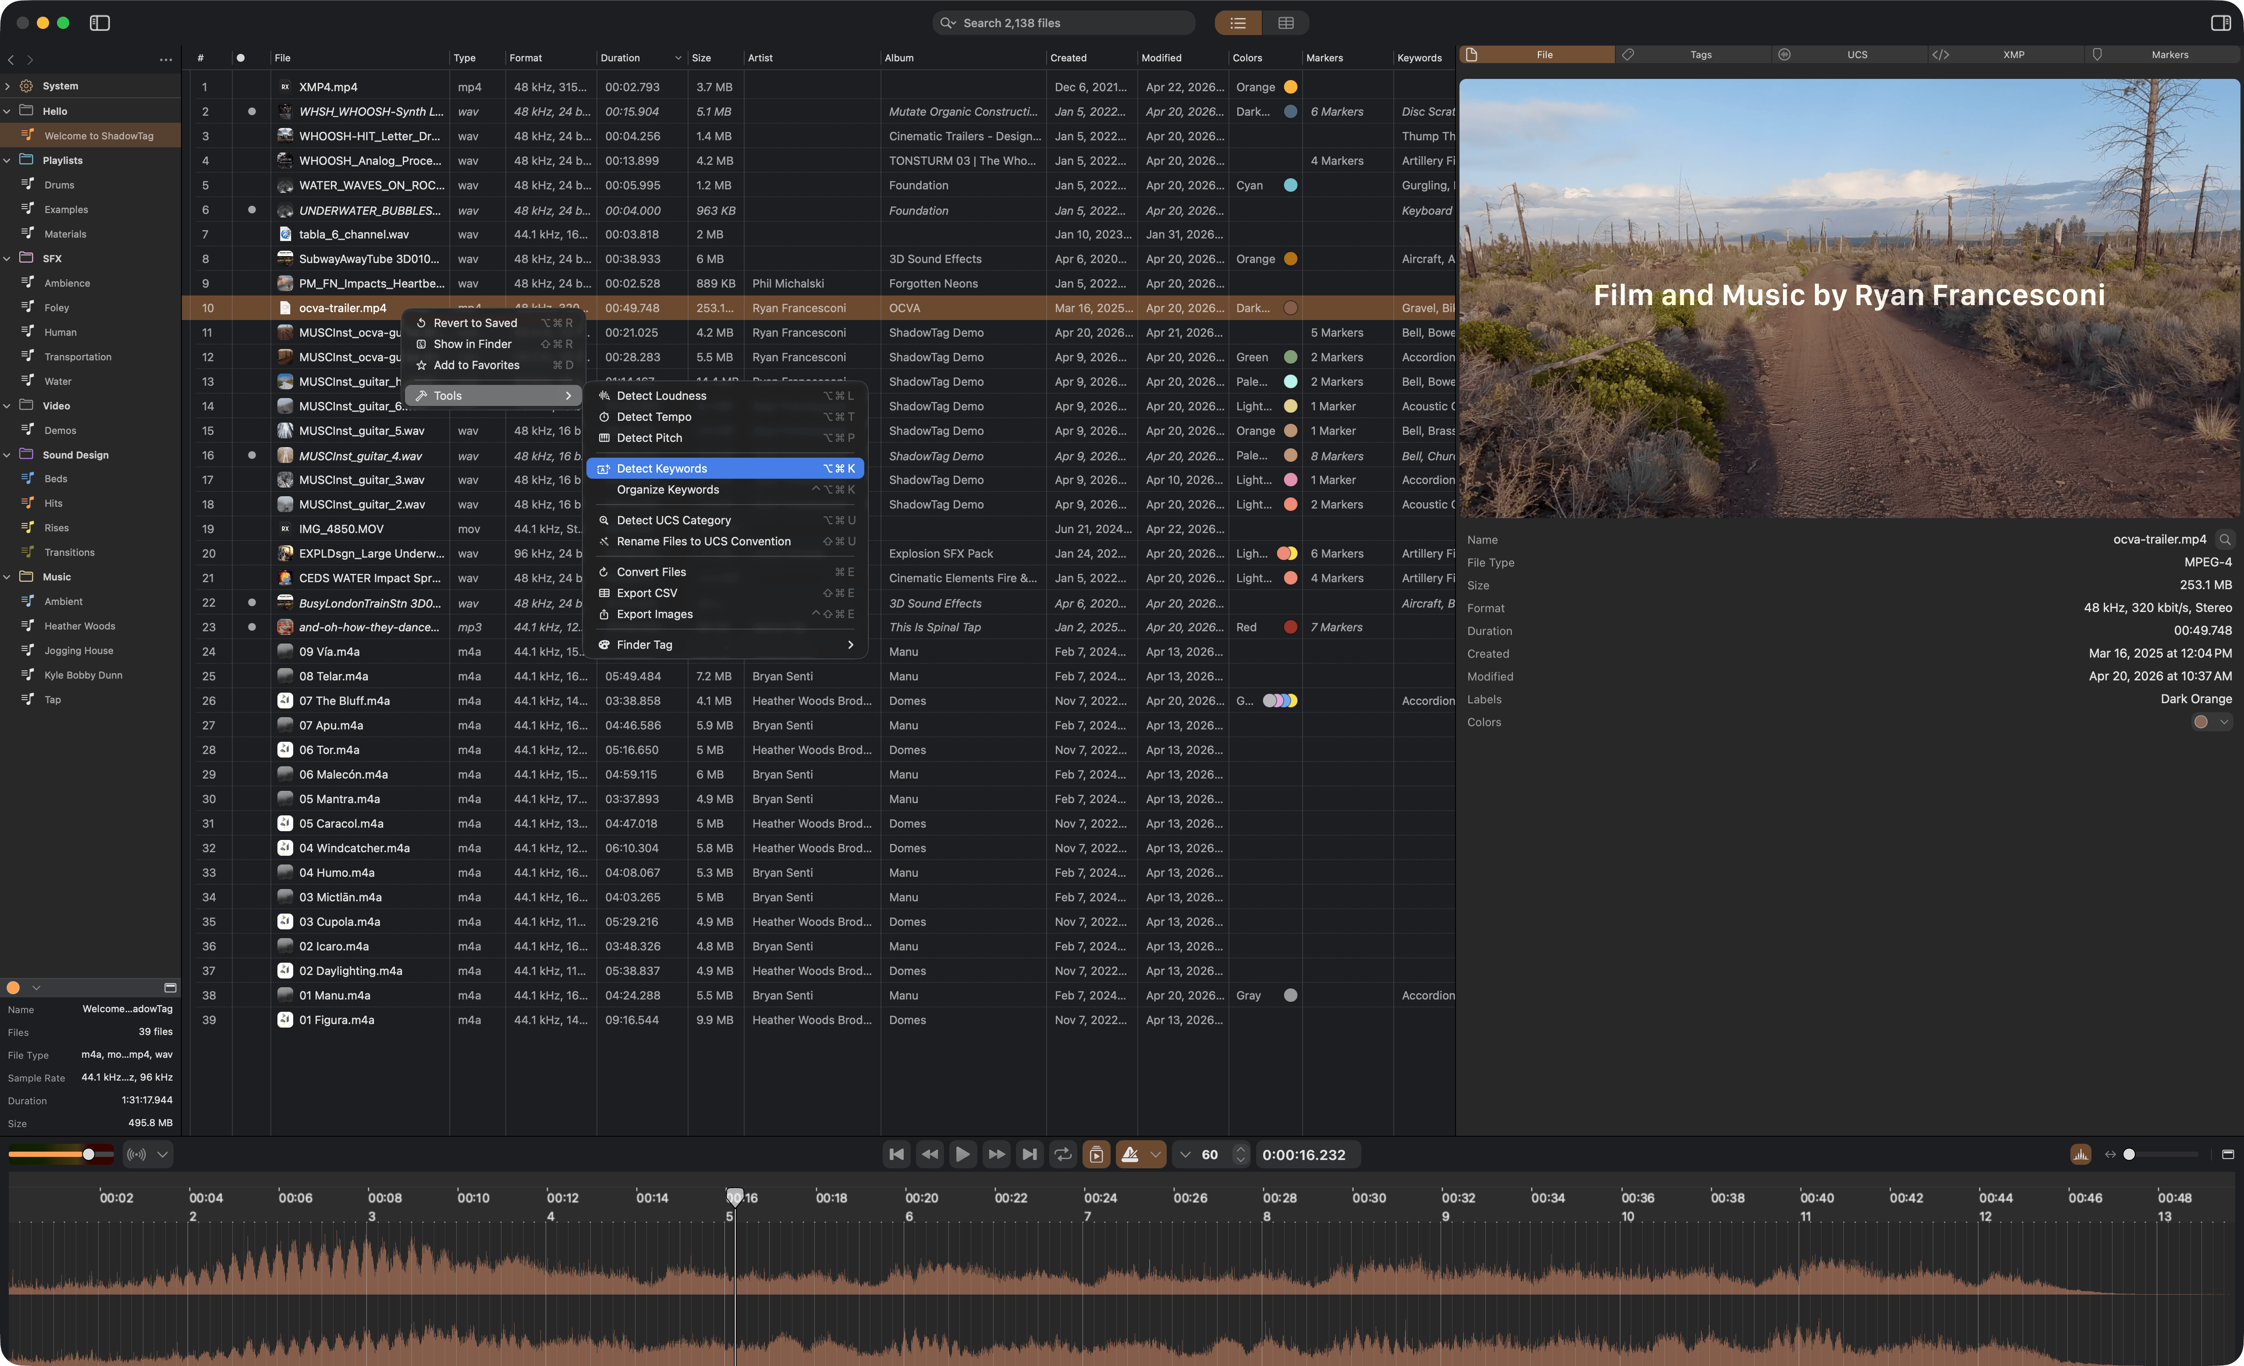
Task: Click the Search 2,138 files field
Action: coord(1065,23)
